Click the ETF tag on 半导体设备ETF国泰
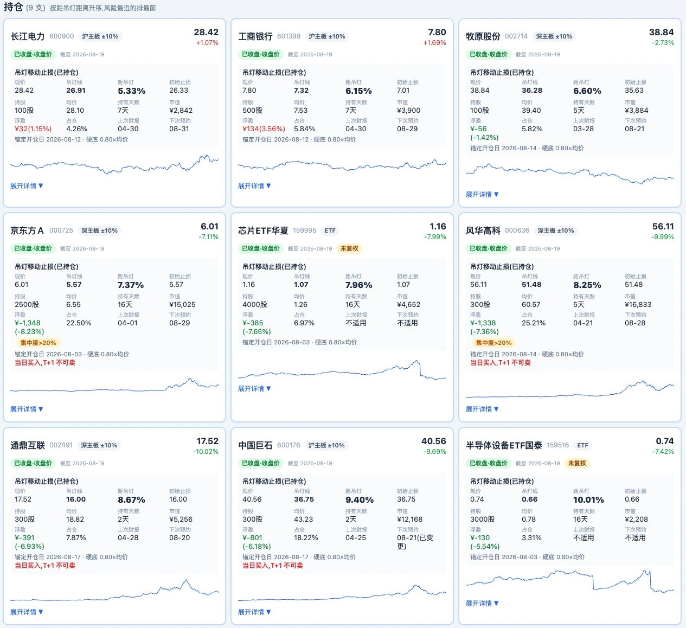686x628 pixels. 583,445
